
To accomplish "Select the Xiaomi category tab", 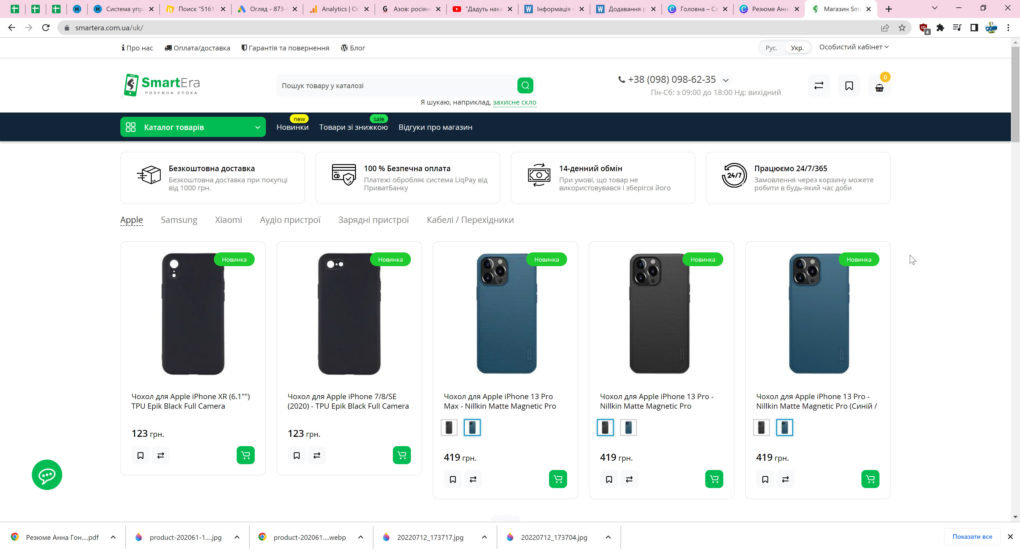I will [x=228, y=220].
